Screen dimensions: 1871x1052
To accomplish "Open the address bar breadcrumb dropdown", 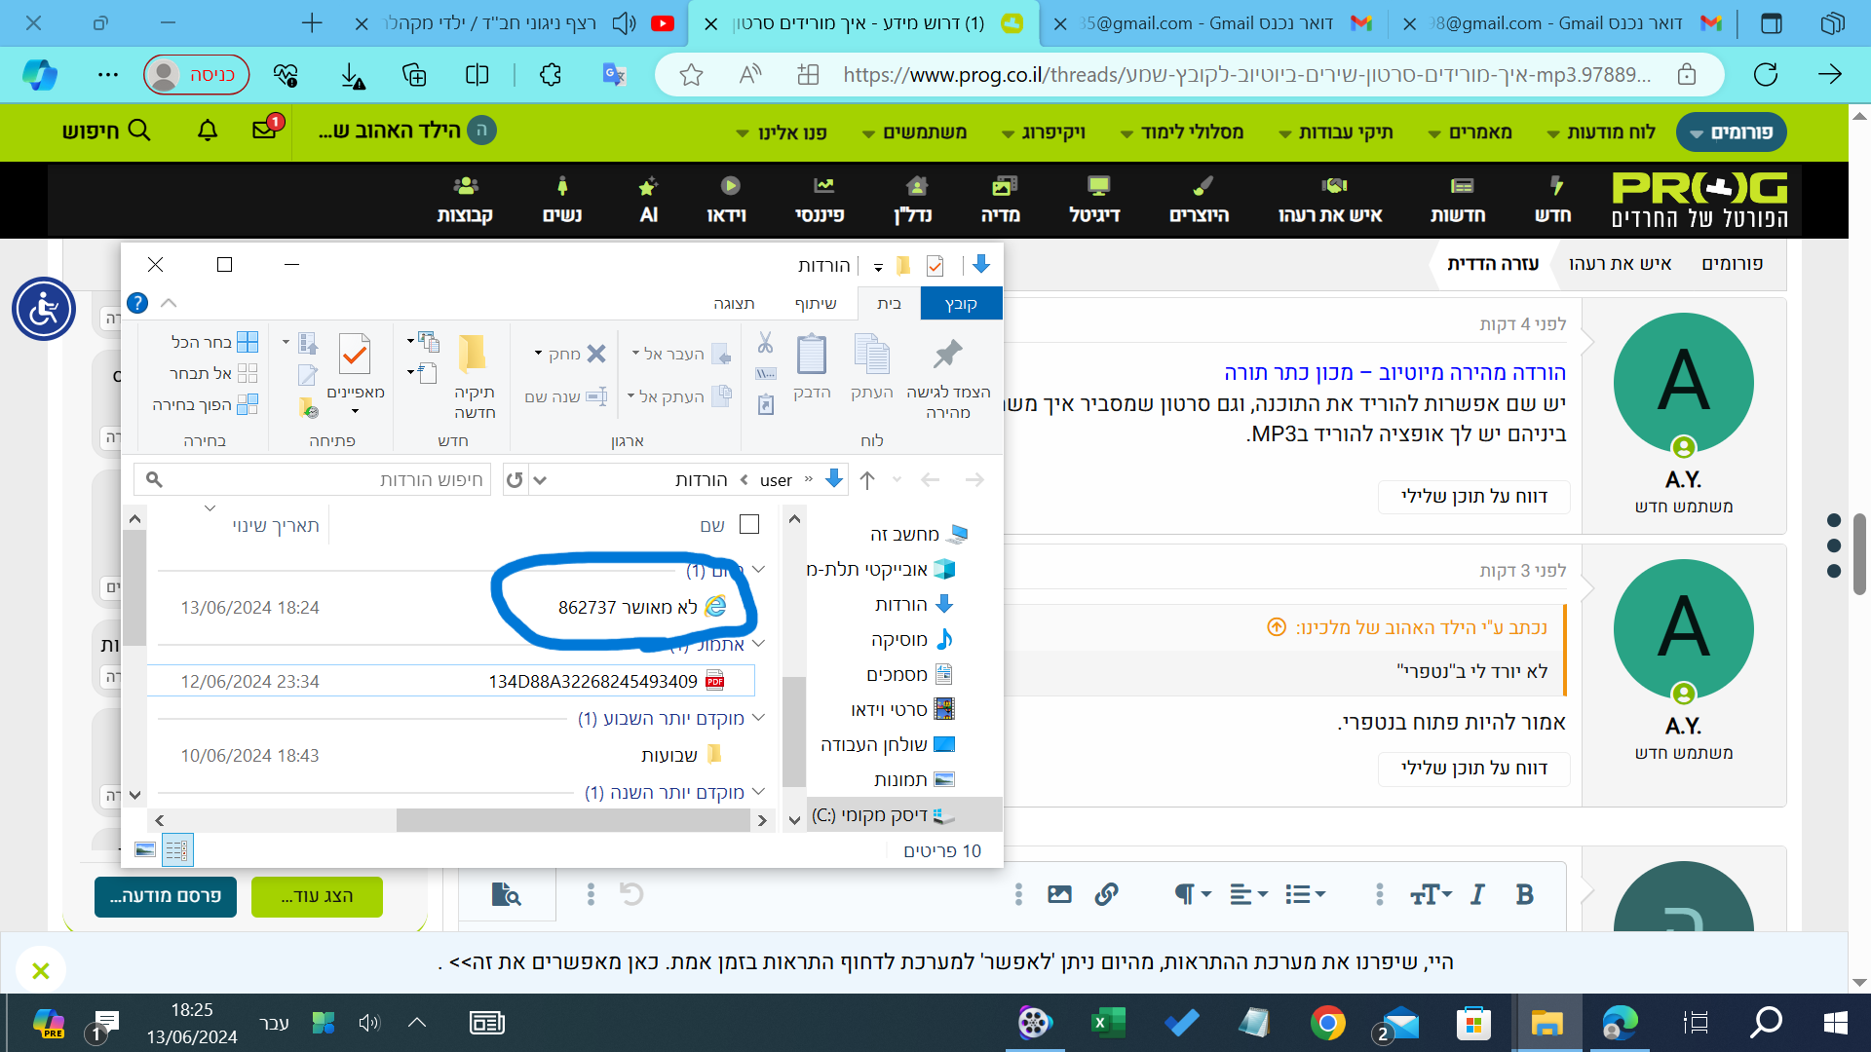I will [540, 479].
